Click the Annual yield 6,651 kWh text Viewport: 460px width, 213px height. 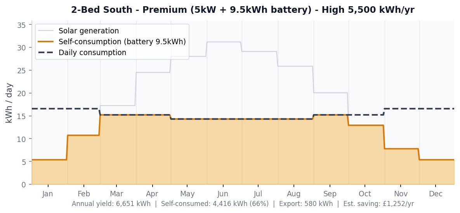pos(111,204)
